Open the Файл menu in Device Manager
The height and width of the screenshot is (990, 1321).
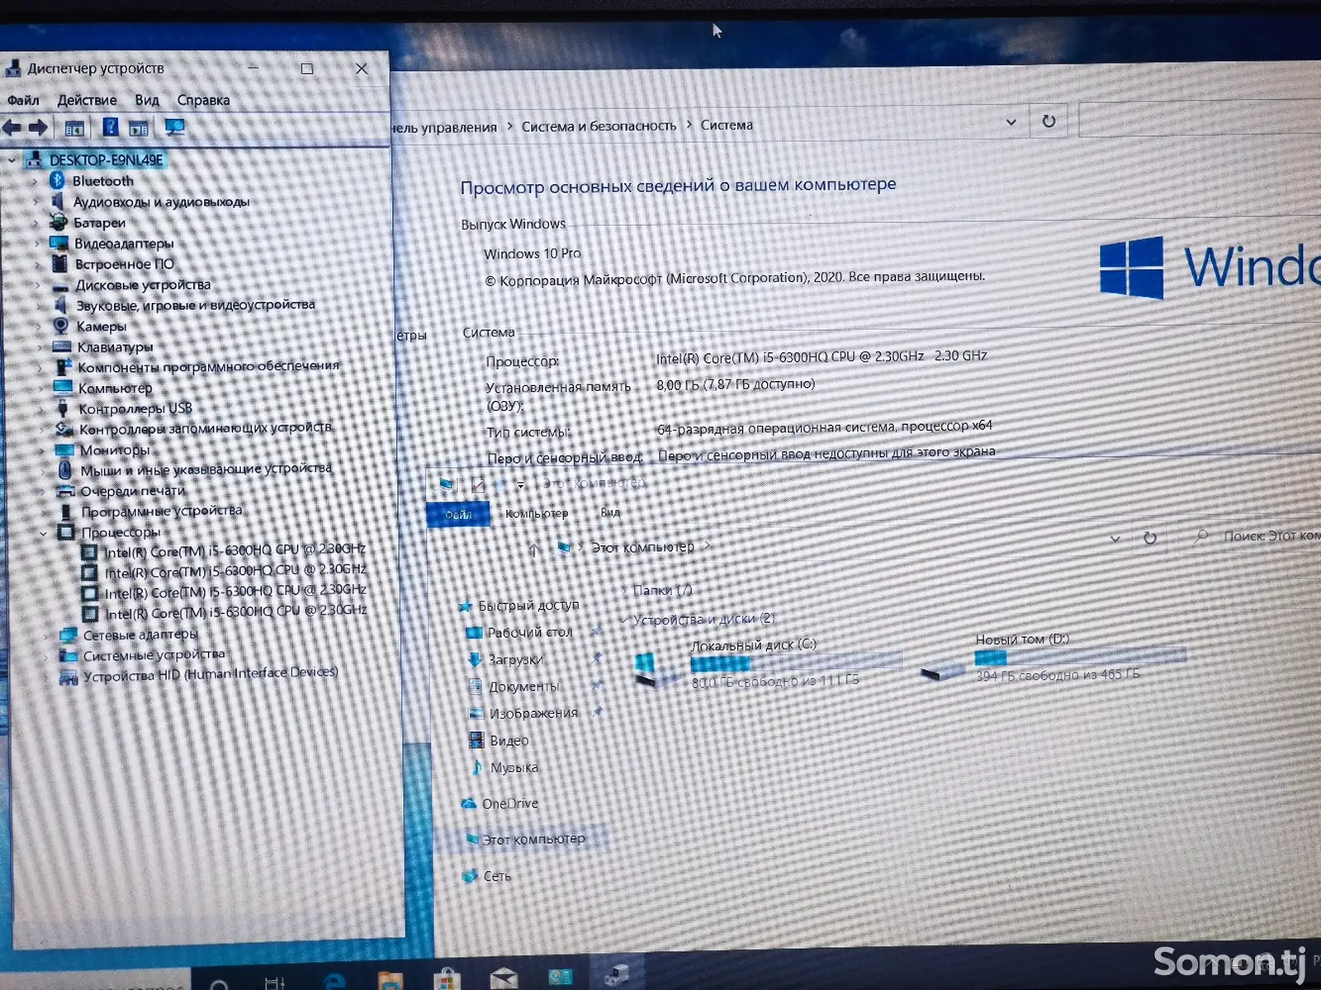[23, 100]
